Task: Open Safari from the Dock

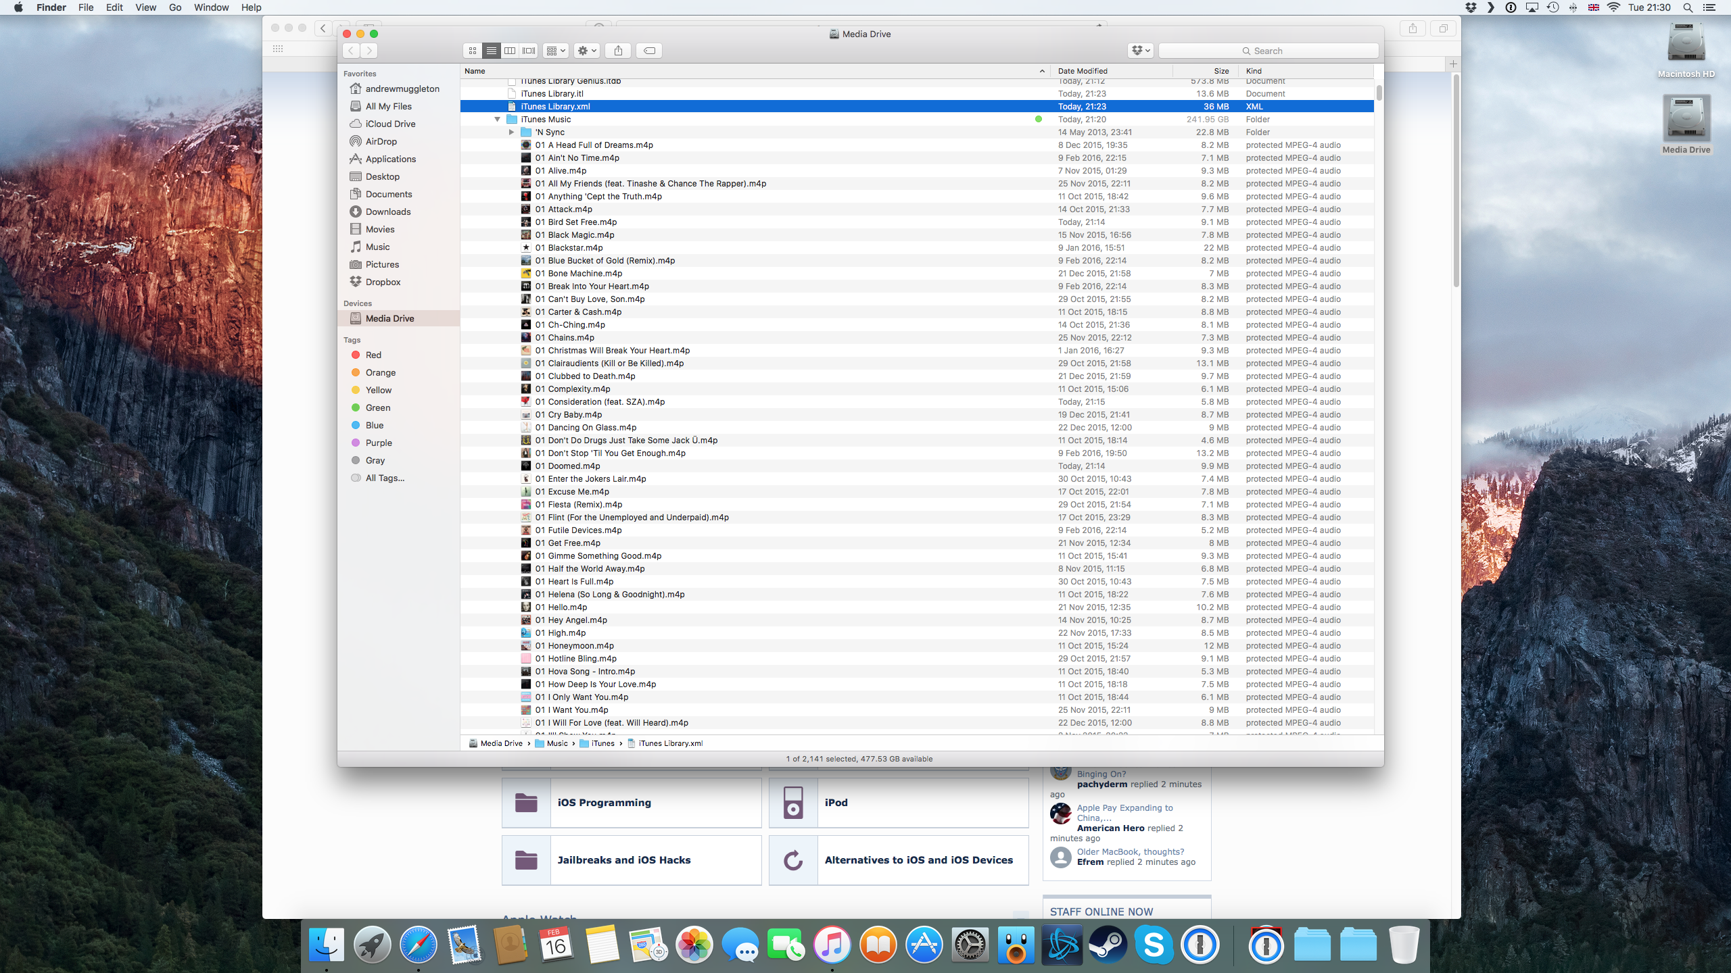Action: tap(419, 945)
